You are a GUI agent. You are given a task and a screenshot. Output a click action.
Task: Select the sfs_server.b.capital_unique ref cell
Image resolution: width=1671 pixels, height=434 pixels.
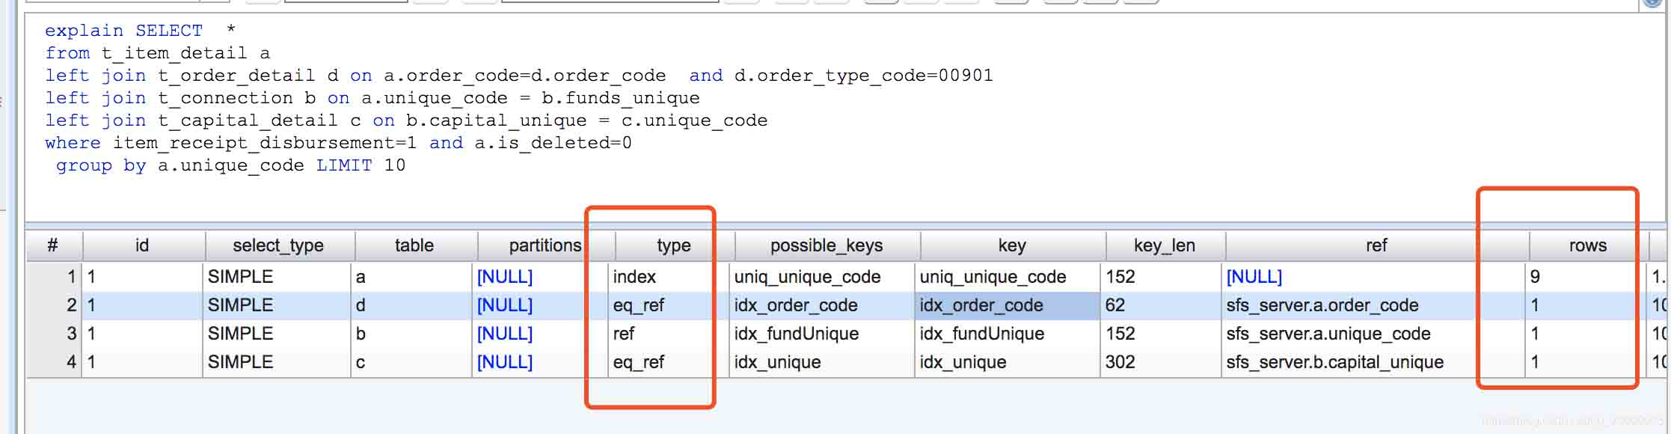(x=1334, y=362)
